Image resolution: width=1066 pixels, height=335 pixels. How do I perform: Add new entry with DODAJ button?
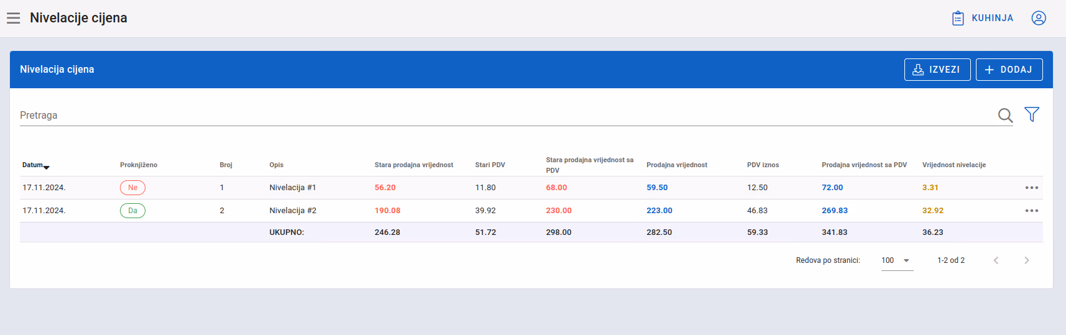[x=1009, y=70]
